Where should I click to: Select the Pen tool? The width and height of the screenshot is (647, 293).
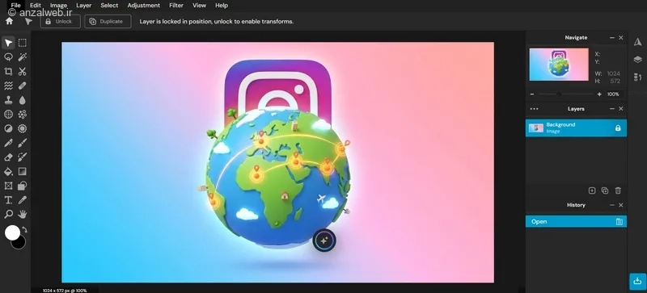tap(8, 143)
